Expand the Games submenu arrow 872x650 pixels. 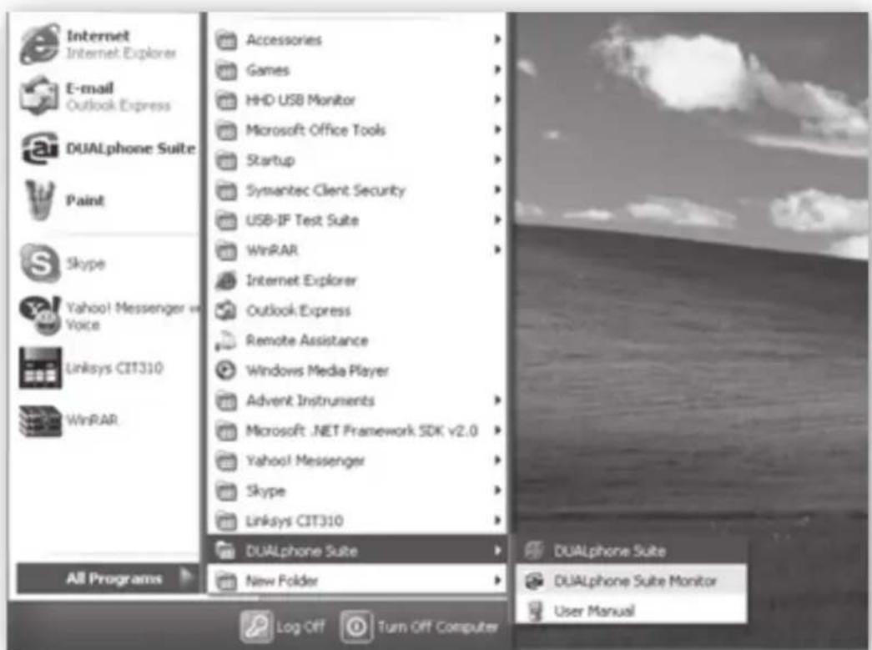497,69
